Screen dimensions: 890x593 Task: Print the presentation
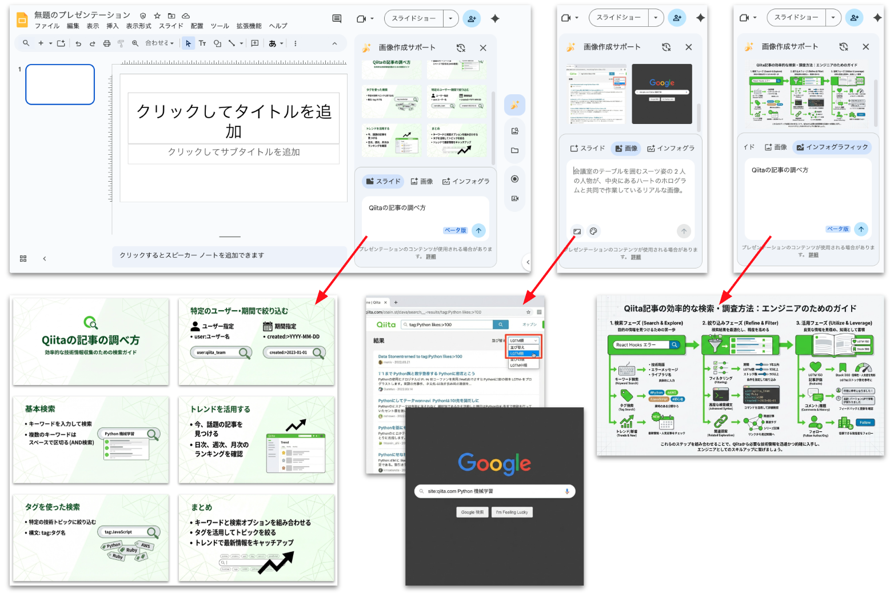point(106,43)
